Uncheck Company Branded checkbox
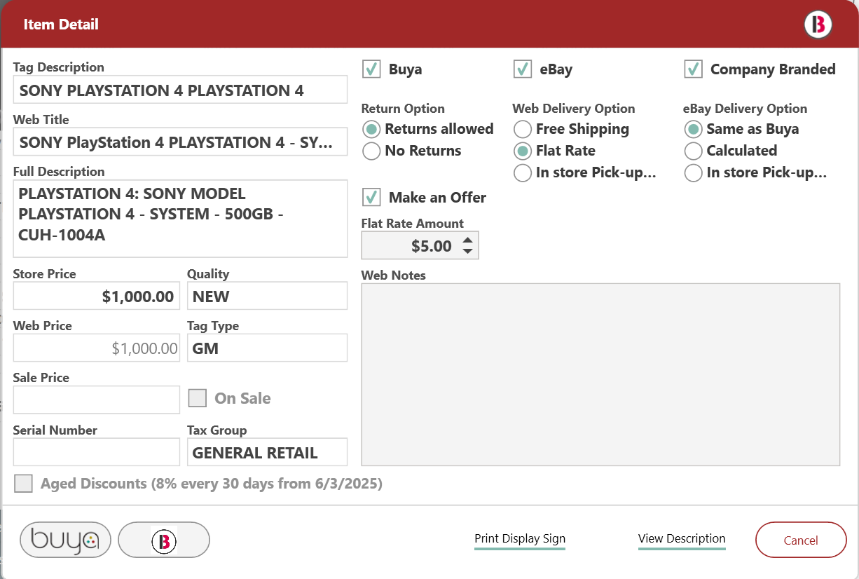Viewport: 859px width, 579px height. 694,69
